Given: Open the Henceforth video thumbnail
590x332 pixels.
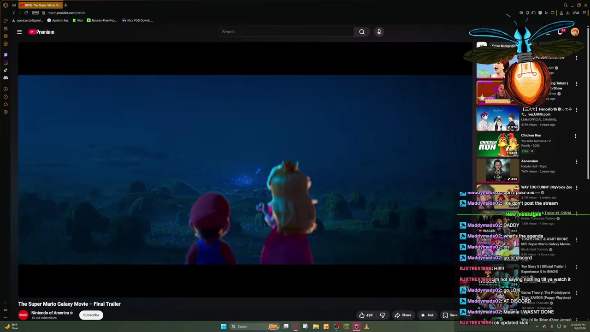Looking at the screenshot, I should [x=497, y=119].
